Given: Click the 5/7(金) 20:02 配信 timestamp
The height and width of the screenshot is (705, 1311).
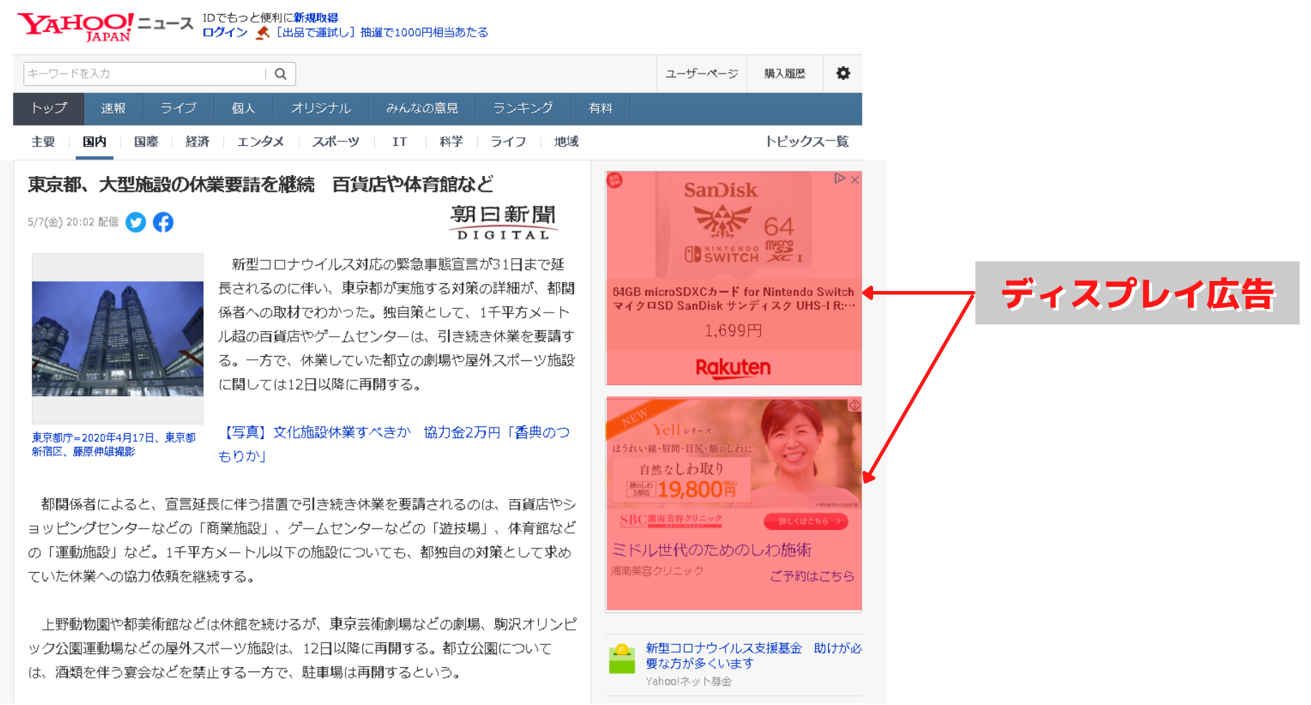Looking at the screenshot, I should (73, 222).
